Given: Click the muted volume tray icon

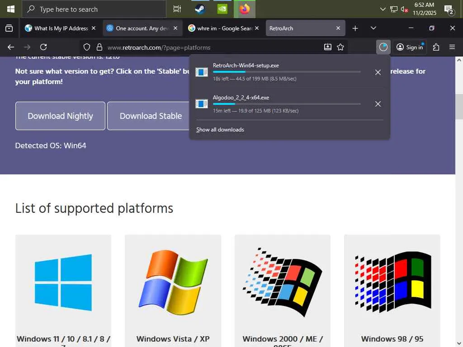Looking at the screenshot, I should 404,9.
